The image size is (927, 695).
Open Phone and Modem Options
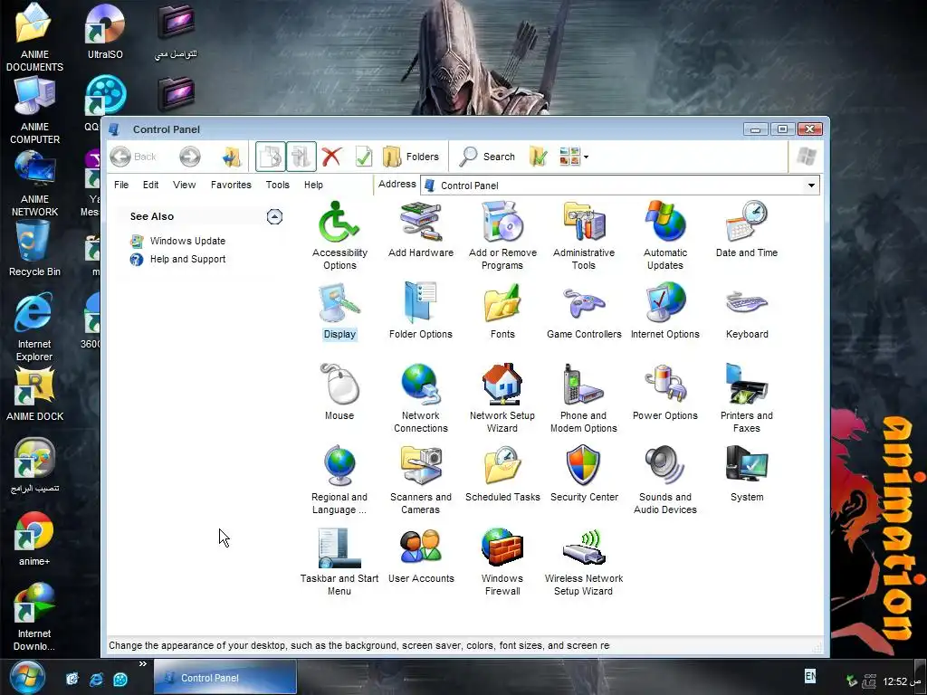coord(584,398)
